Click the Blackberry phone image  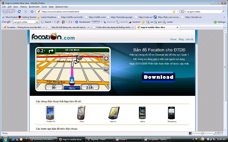[x=171, y=113]
